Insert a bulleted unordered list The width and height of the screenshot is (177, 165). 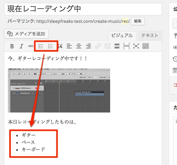click(41, 46)
